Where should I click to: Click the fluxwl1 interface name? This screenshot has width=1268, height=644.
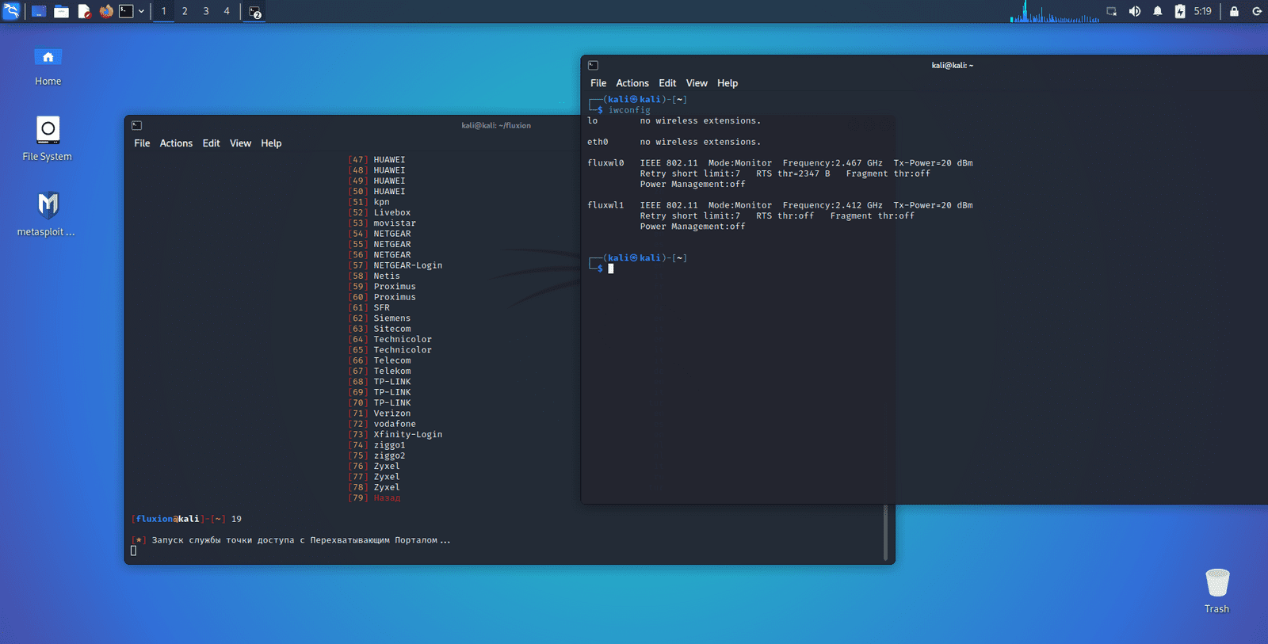pos(605,205)
